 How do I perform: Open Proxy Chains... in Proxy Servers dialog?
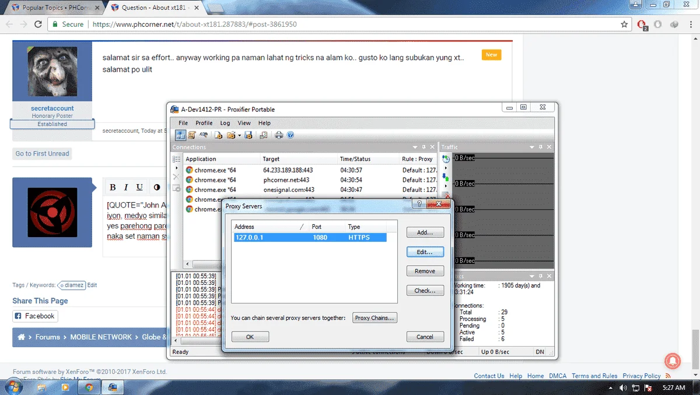[375, 318]
